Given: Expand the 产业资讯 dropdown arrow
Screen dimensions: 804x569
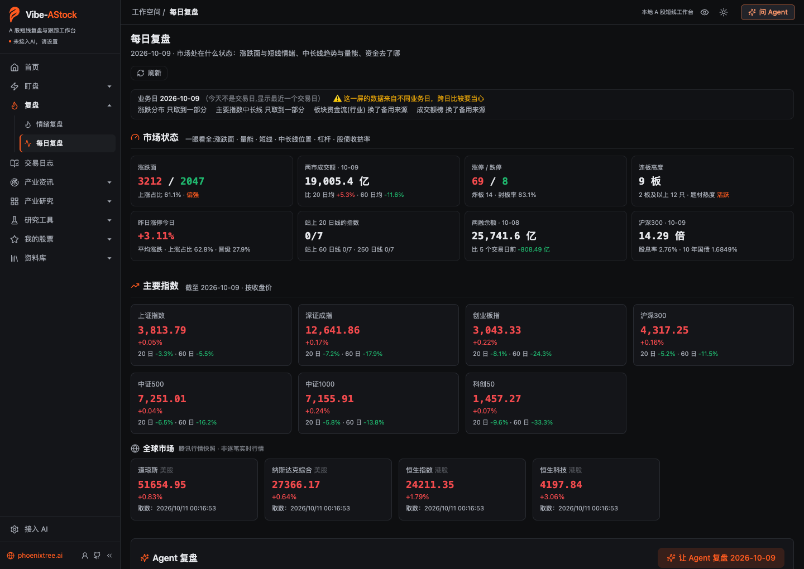Looking at the screenshot, I should click(109, 182).
